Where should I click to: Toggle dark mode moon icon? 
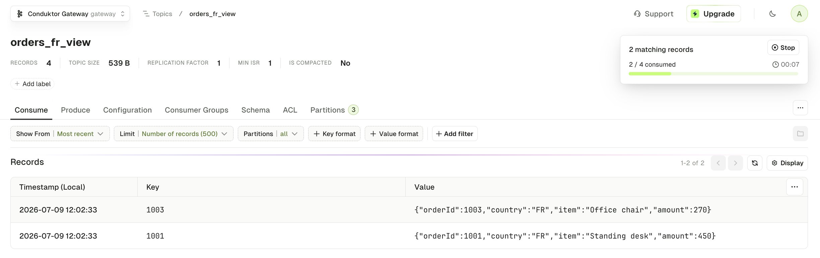point(772,14)
